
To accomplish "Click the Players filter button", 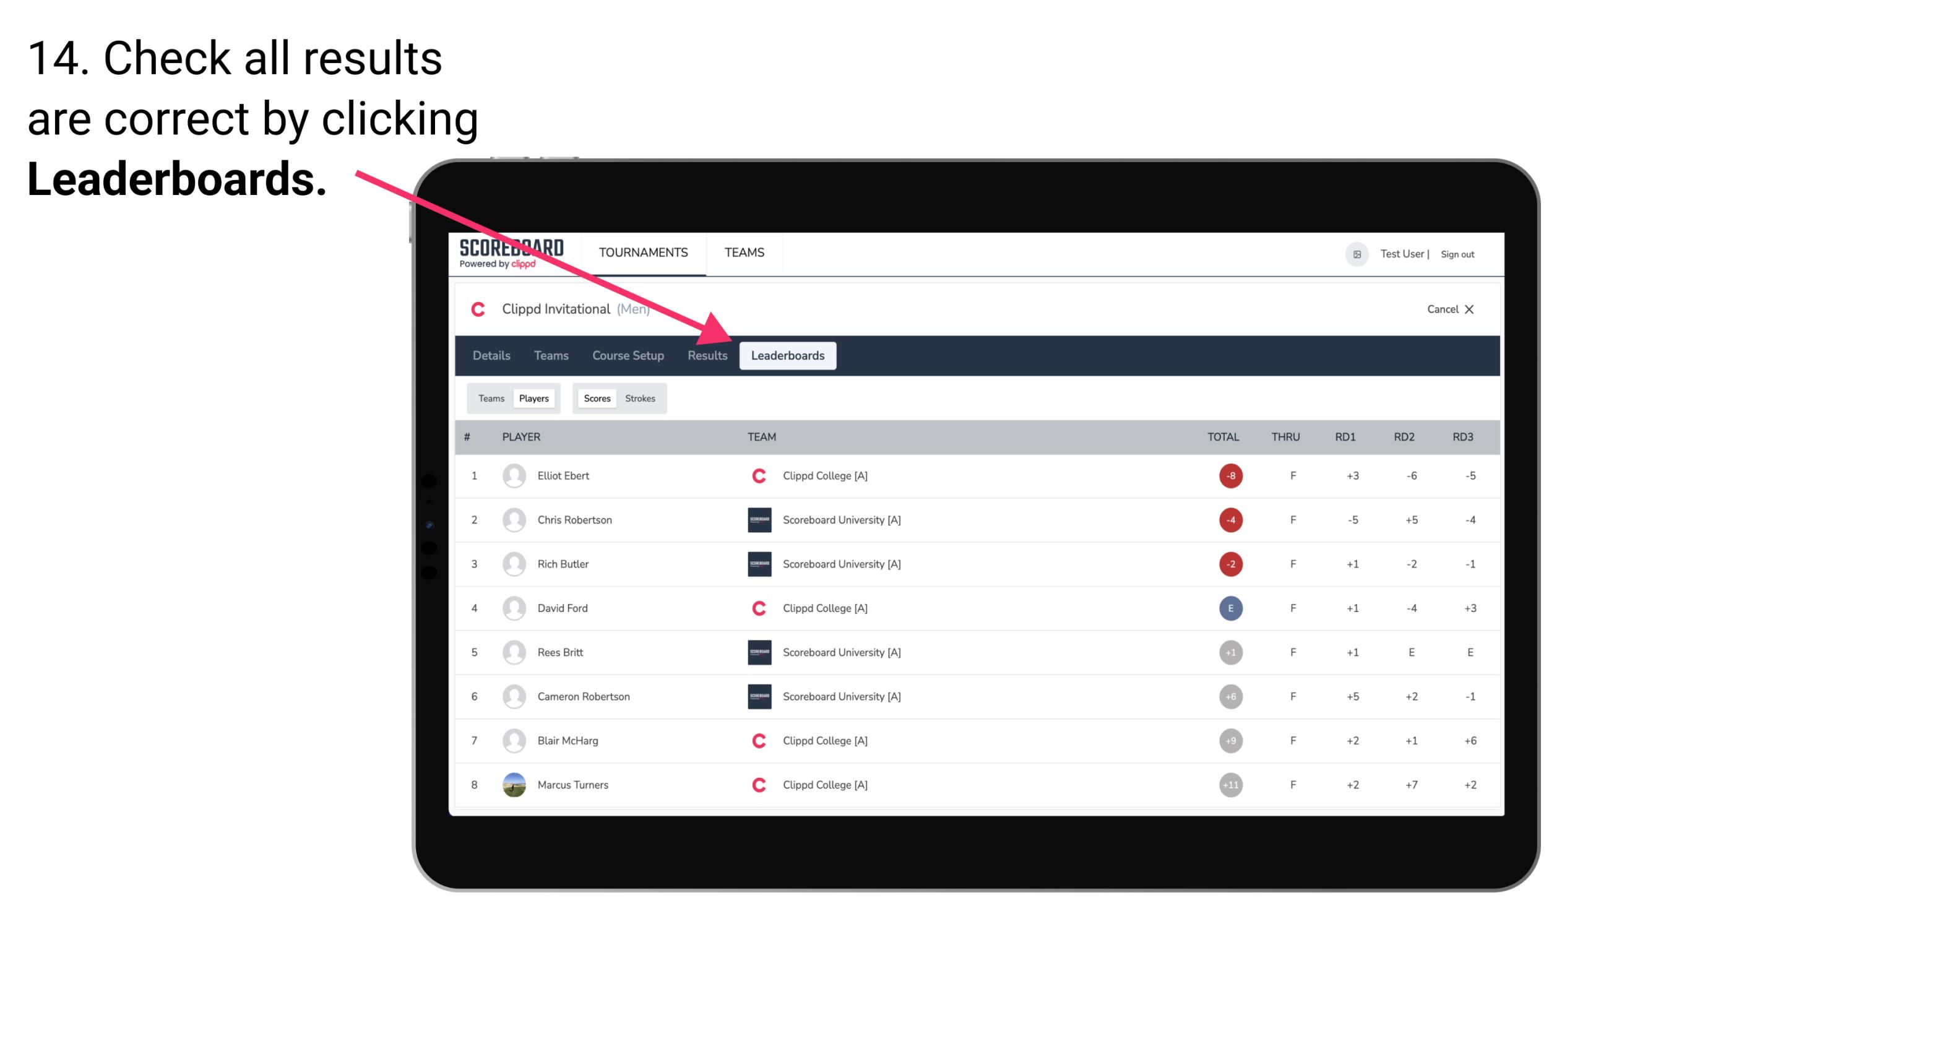I will [535, 398].
